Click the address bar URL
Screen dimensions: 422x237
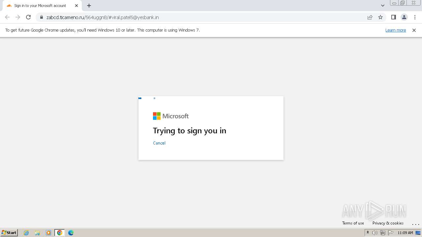[103, 17]
